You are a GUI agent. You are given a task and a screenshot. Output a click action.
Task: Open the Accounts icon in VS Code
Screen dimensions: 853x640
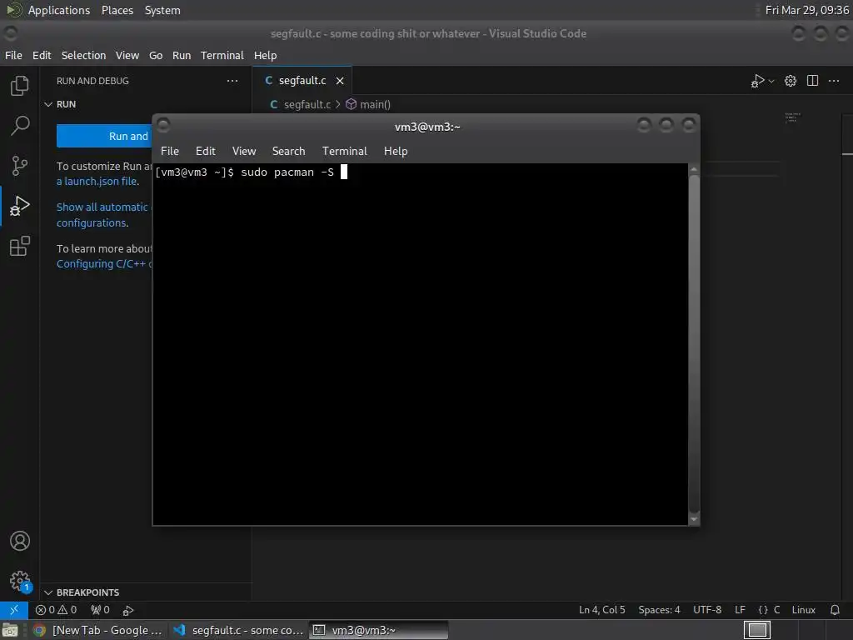(x=20, y=541)
